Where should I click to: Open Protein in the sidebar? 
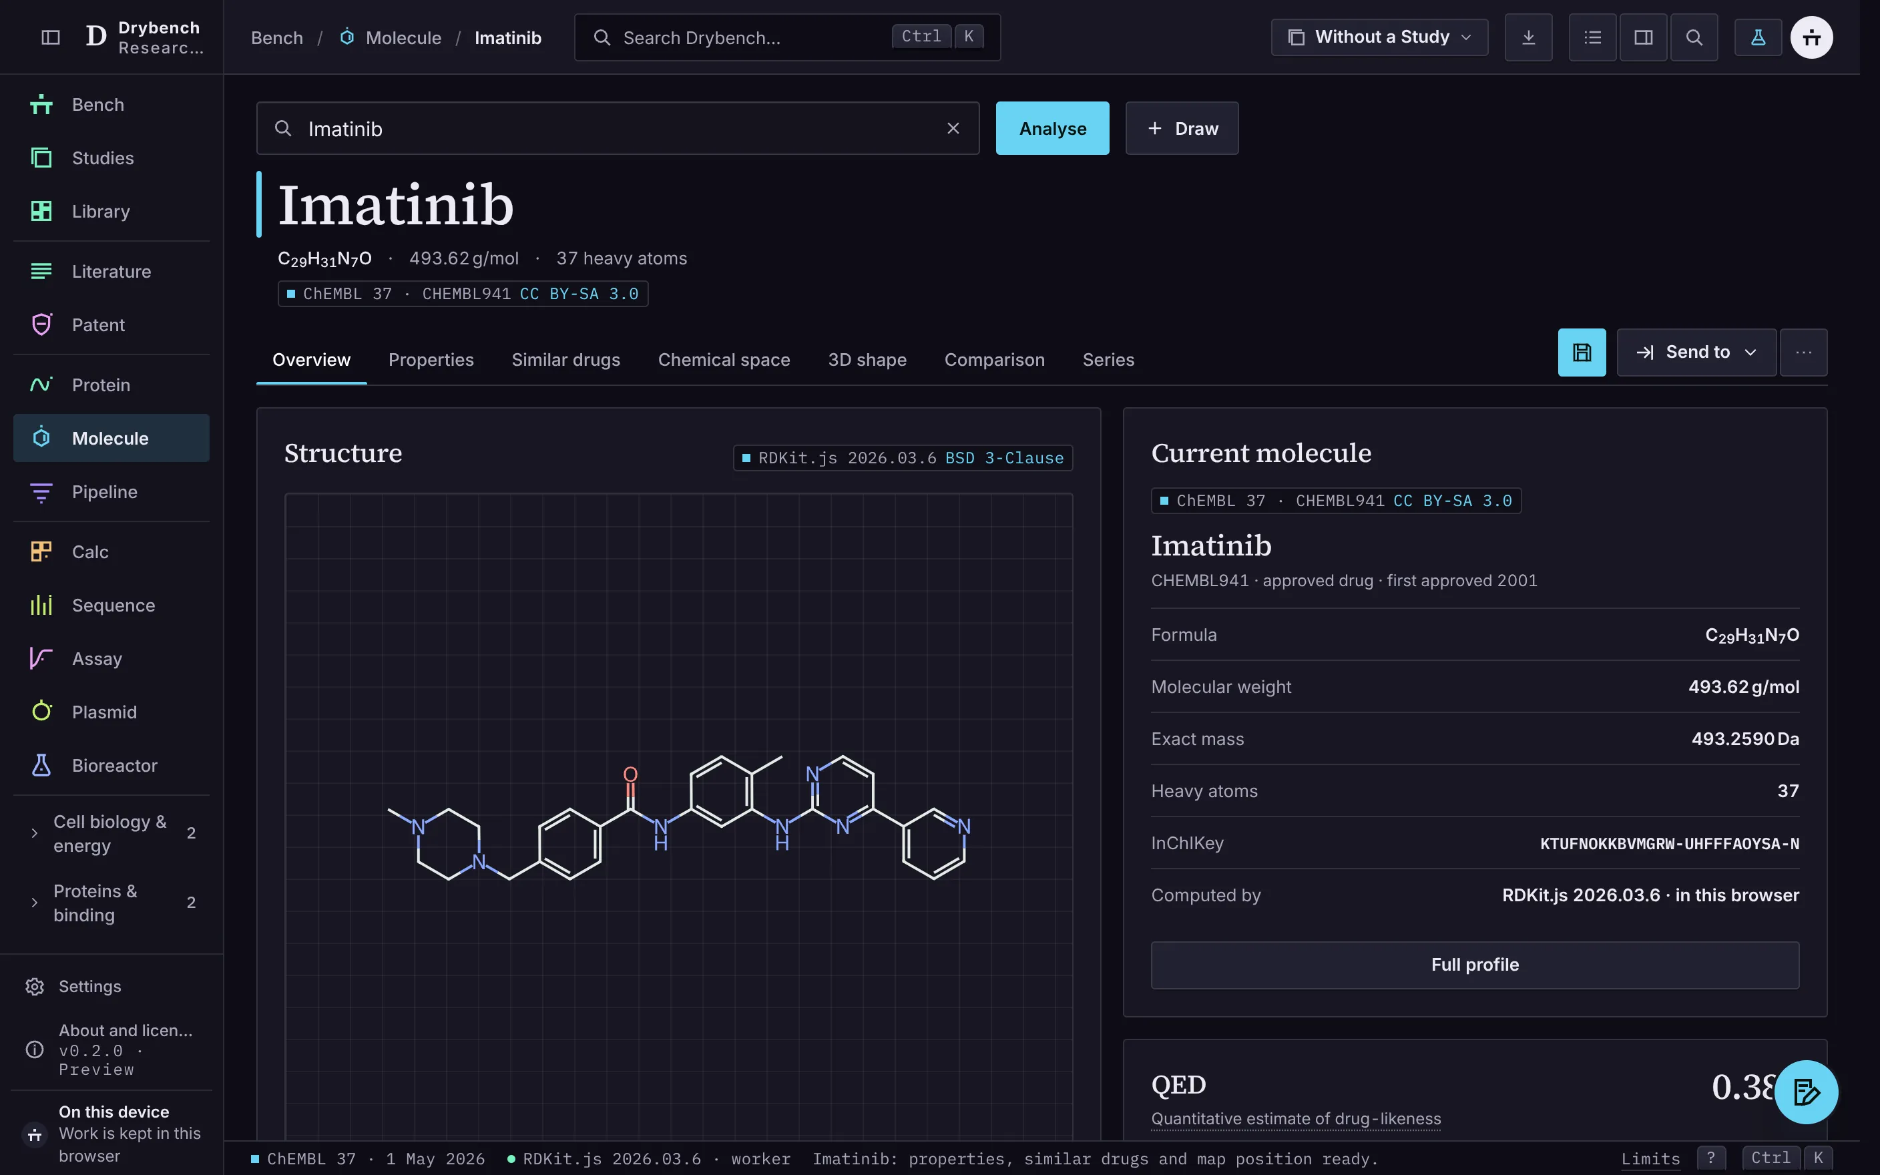[111, 385]
